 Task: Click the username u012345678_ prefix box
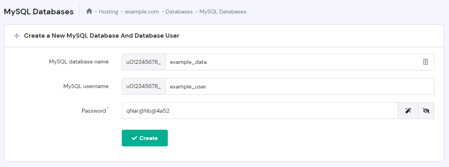point(144,86)
